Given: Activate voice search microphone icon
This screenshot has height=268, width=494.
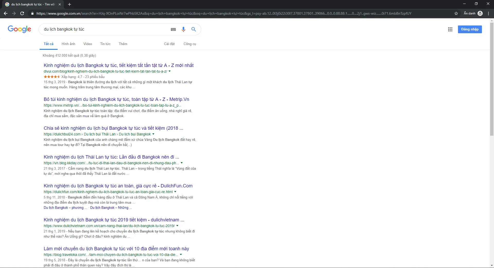Looking at the screenshot, I should [183, 29].
